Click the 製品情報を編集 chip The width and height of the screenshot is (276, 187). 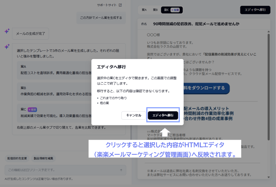click(x=43, y=158)
